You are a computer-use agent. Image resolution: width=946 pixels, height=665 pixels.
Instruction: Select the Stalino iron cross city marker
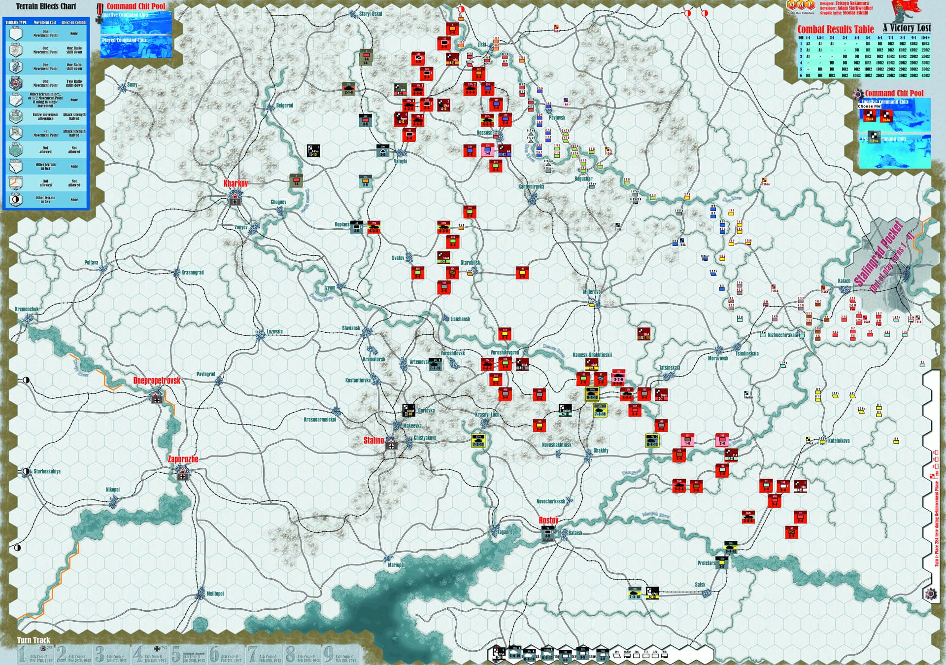pyautogui.click(x=392, y=446)
